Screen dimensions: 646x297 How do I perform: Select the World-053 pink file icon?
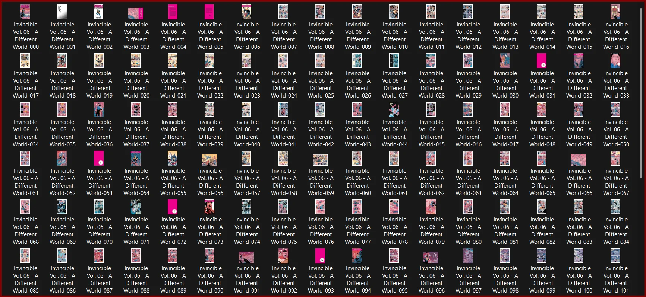pyautogui.click(x=99, y=158)
